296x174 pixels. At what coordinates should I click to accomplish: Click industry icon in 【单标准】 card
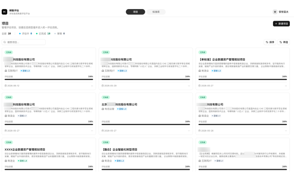click(x=200, y=71)
